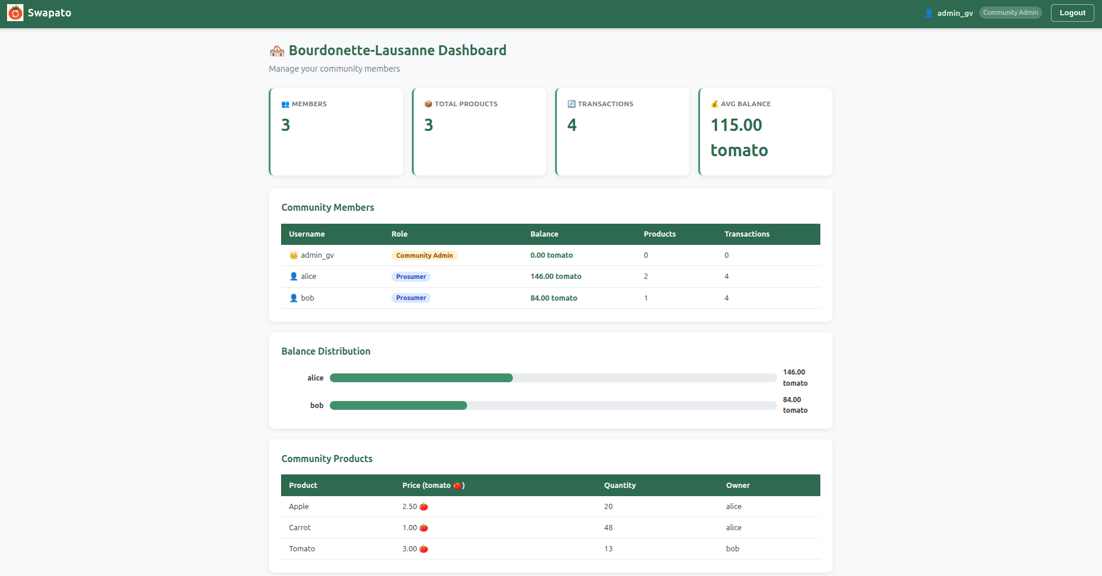Click the Transactions card value 4
Image resolution: width=1102 pixels, height=576 pixels.
572,125
